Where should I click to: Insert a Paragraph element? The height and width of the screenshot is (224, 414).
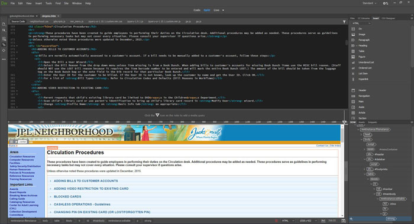pyautogui.click(x=364, y=40)
